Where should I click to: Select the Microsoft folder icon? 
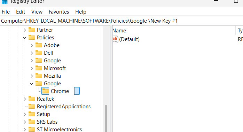39,68
